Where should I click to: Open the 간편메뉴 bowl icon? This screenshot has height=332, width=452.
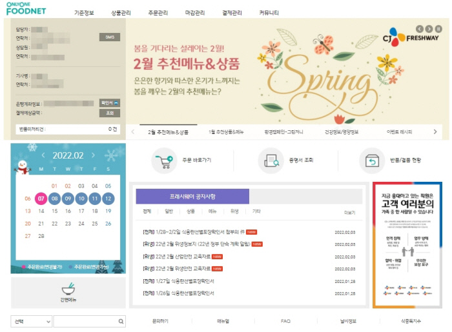[68, 289]
